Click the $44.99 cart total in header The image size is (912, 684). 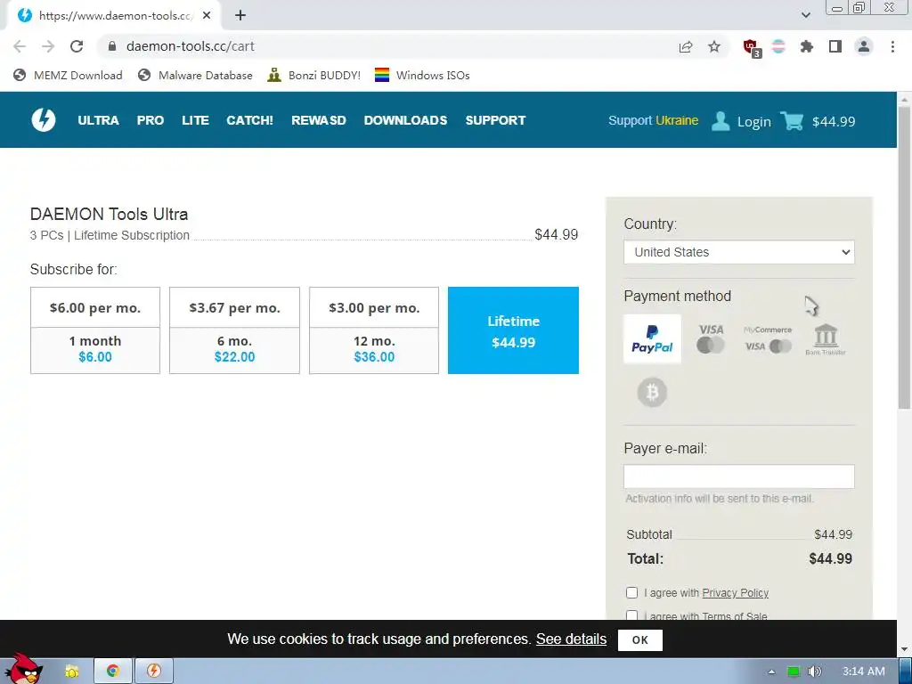point(834,121)
